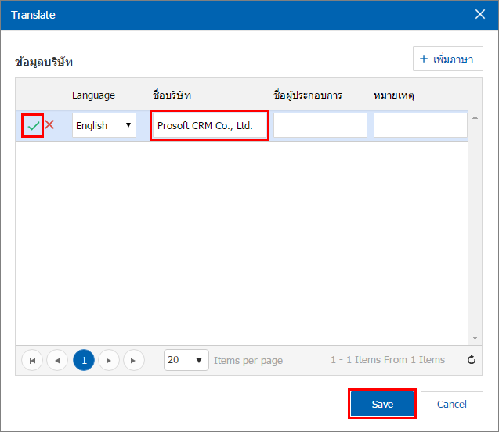
Task: Select page number 1
Action: (x=84, y=360)
